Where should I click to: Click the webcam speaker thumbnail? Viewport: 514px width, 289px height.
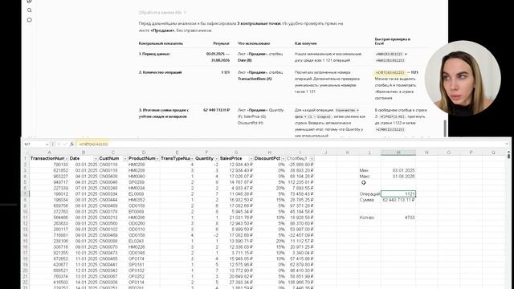(x=463, y=79)
